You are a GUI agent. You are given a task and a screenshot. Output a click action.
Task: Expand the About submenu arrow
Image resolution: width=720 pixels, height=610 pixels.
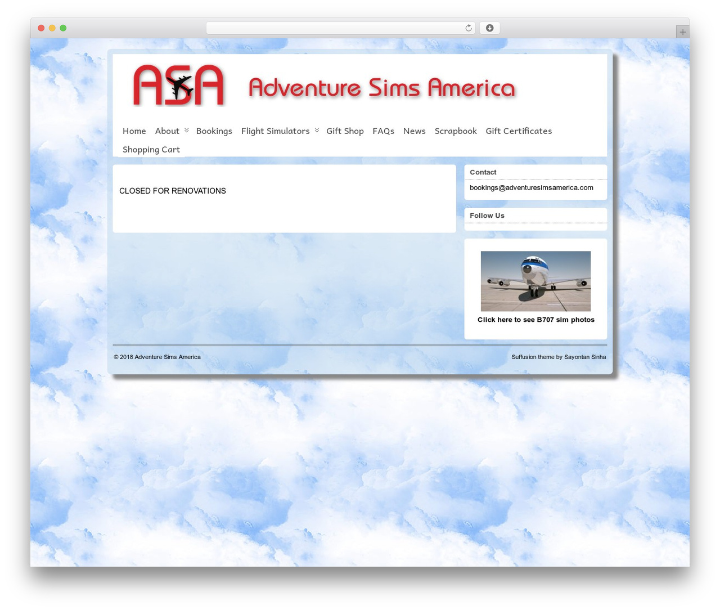(x=187, y=131)
